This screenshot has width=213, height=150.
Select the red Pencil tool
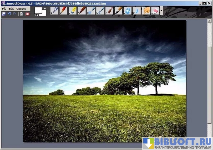[x=64, y=11]
